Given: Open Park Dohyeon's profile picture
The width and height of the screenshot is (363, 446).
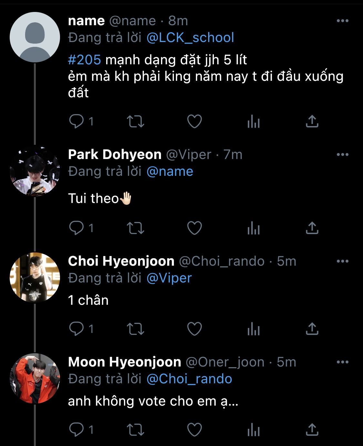Looking at the screenshot, I should (35, 171).
